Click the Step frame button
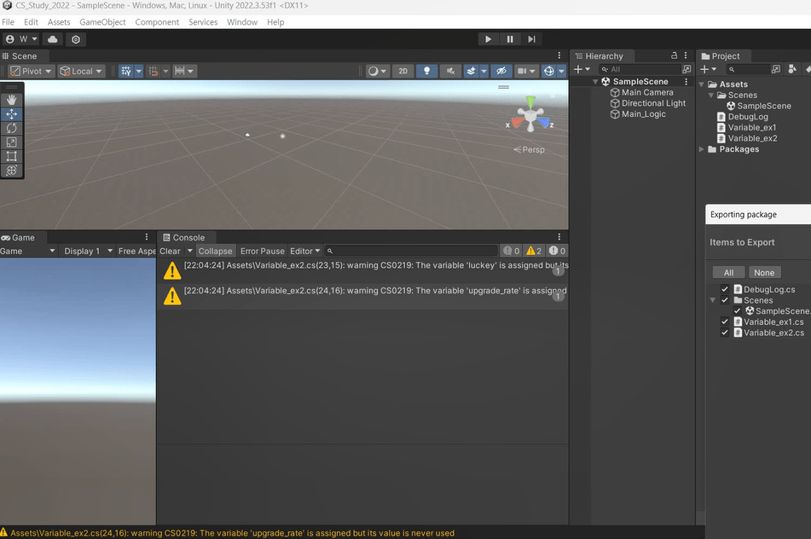 click(531, 39)
